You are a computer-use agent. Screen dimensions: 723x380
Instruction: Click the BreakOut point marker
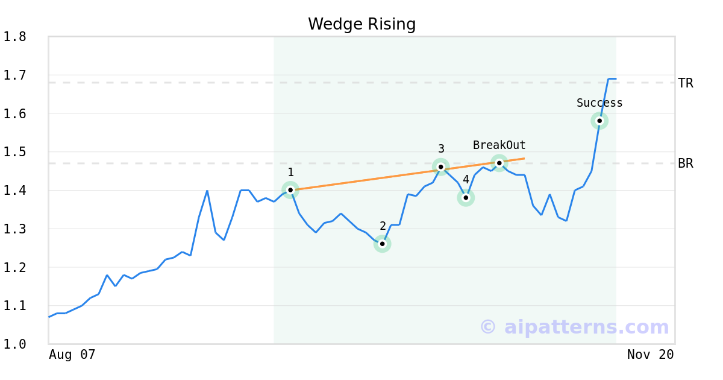coord(499,163)
